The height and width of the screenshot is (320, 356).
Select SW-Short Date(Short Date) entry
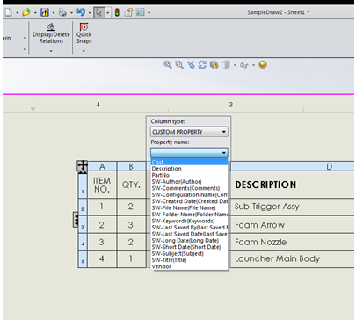tap(189, 247)
